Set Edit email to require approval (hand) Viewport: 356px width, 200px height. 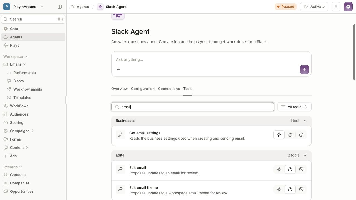click(290, 169)
